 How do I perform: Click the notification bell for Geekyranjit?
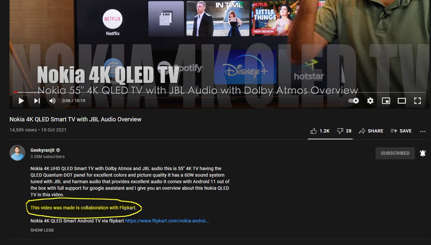(423, 153)
